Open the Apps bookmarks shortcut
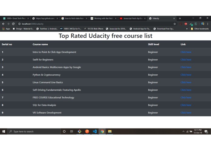The image size is (211, 150). pos(6,29)
